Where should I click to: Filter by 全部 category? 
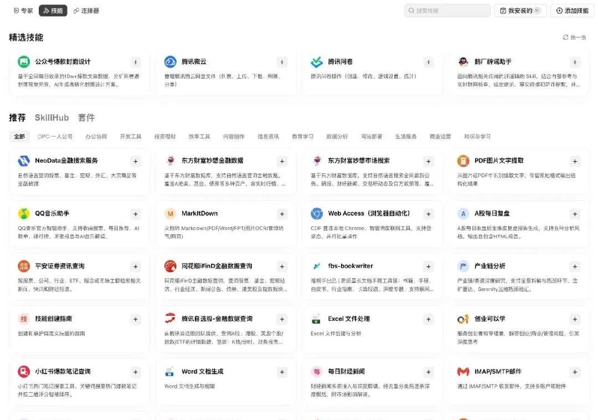tap(19, 136)
